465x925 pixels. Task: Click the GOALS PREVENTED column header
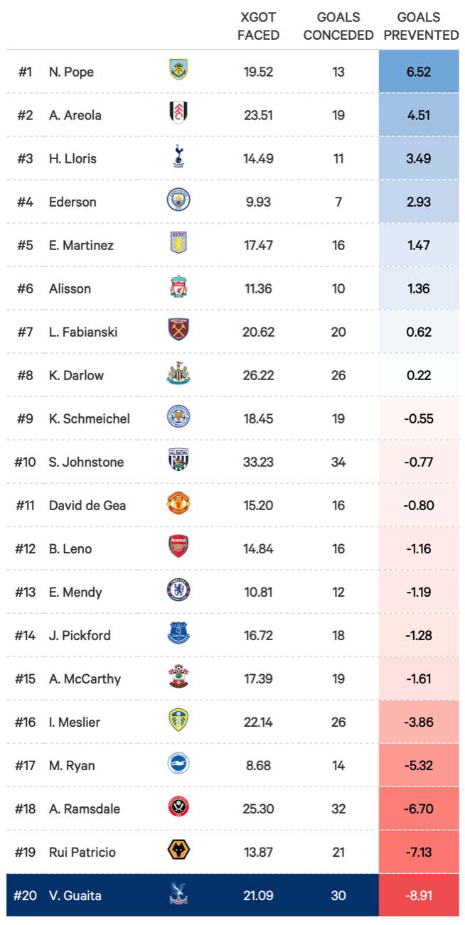418,26
